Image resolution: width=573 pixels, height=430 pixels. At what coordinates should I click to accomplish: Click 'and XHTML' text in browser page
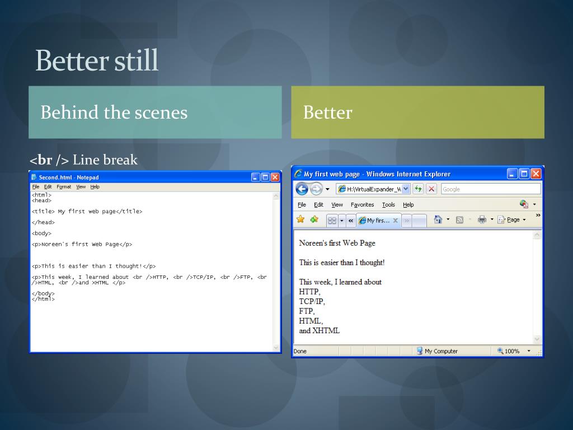pos(320,330)
